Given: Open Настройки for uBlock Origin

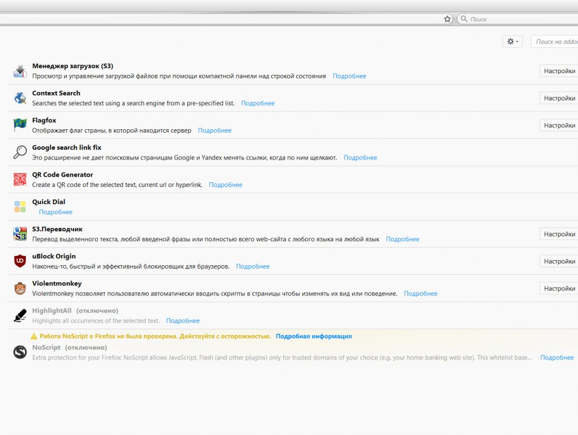Looking at the screenshot, I should [x=559, y=262].
